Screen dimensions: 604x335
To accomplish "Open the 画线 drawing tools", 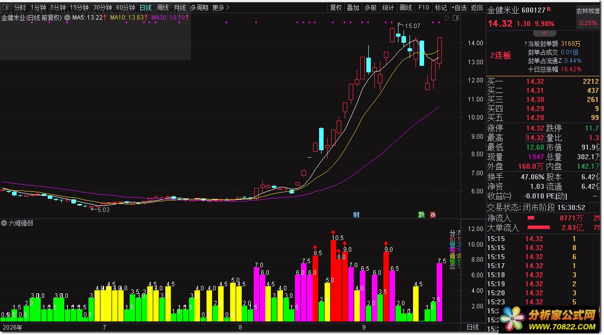I will [406, 8].
